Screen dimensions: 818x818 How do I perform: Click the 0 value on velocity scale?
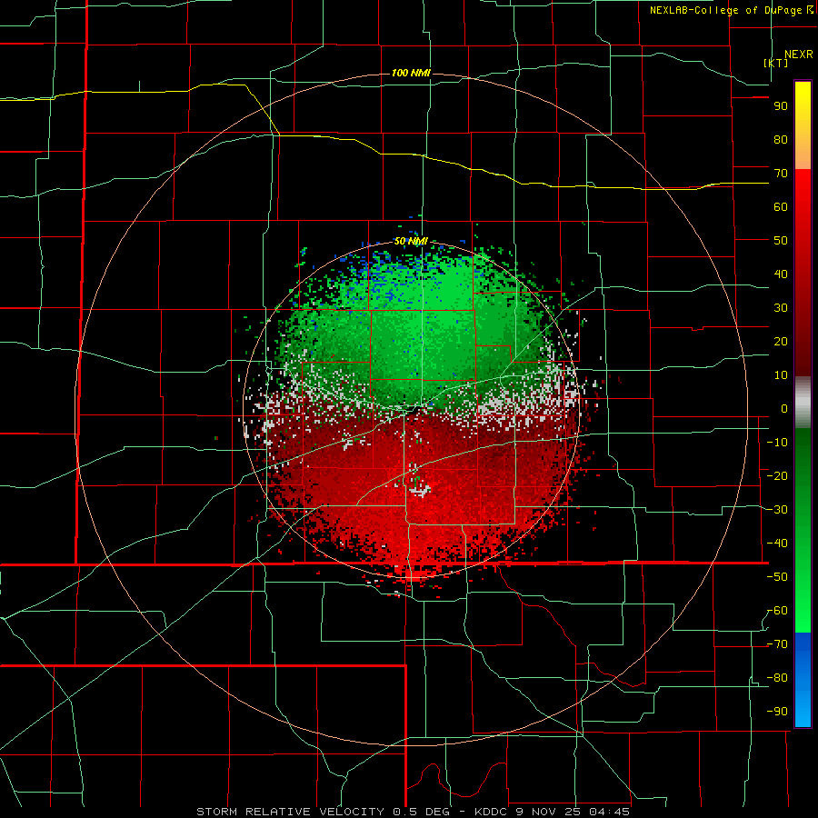click(x=784, y=408)
